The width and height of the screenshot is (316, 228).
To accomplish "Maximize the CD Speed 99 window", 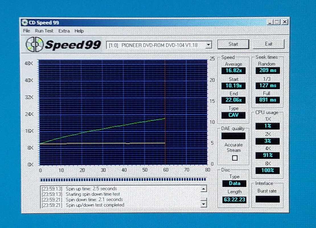I will click(x=277, y=22).
